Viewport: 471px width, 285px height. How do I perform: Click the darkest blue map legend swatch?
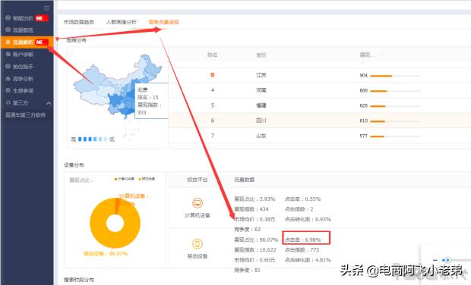tap(80, 139)
